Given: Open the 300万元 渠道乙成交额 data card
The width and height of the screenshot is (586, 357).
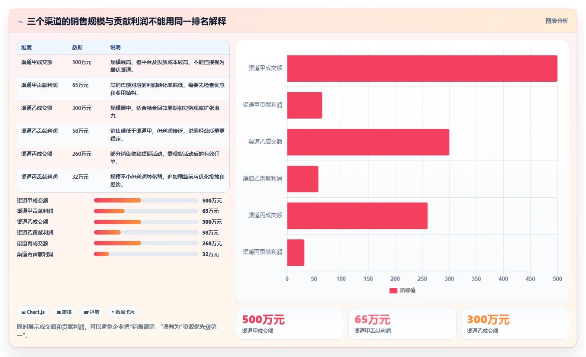Looking at the screenshot, I should click(515, 324).
